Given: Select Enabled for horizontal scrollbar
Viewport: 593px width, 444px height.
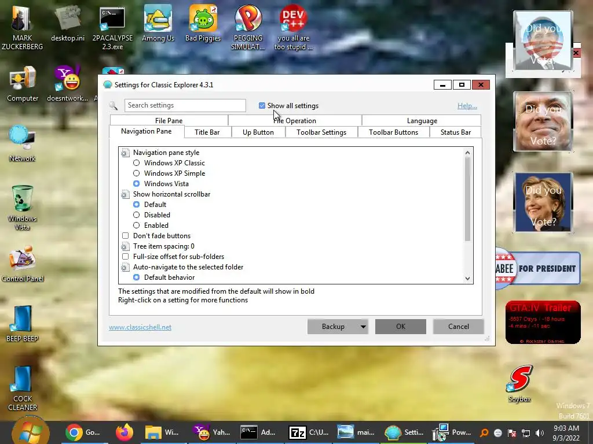Looking at the screenshot, I should 137,225.
